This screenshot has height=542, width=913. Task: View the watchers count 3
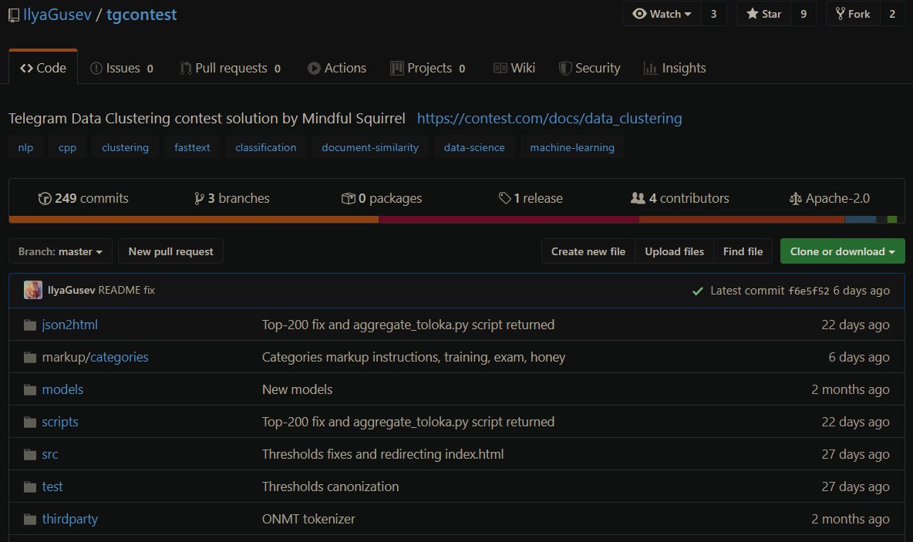(714, 13)
